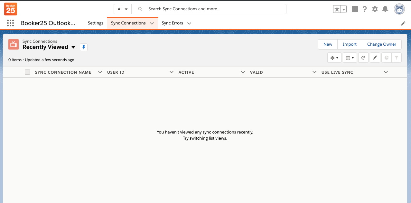Screen dimensions: 411x203
Task: Open the Display As table dropdown
Action: 350,58
